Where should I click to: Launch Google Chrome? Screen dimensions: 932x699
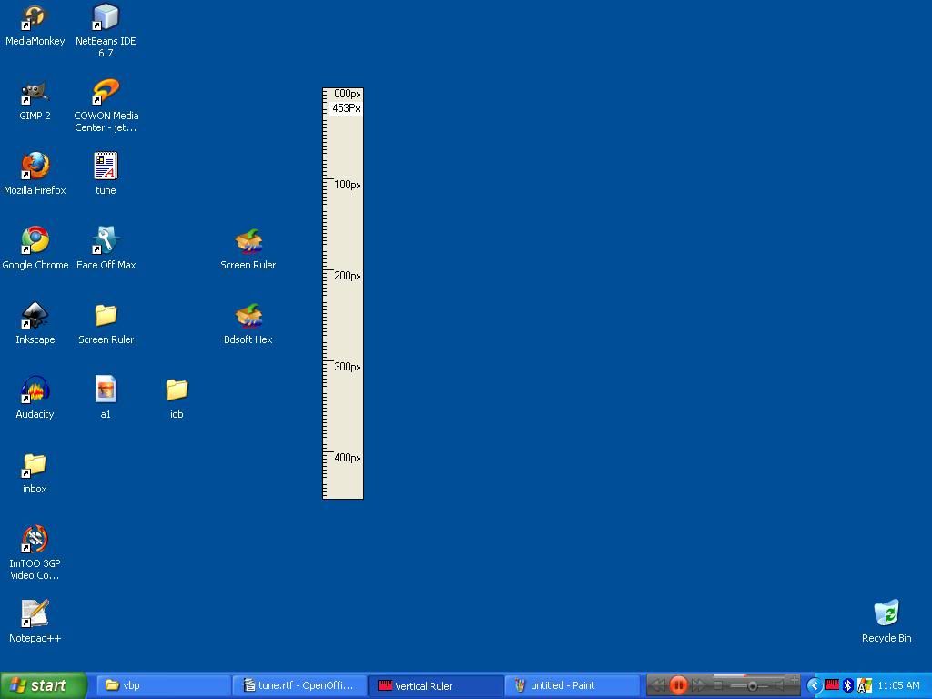[x=35, y=239]
